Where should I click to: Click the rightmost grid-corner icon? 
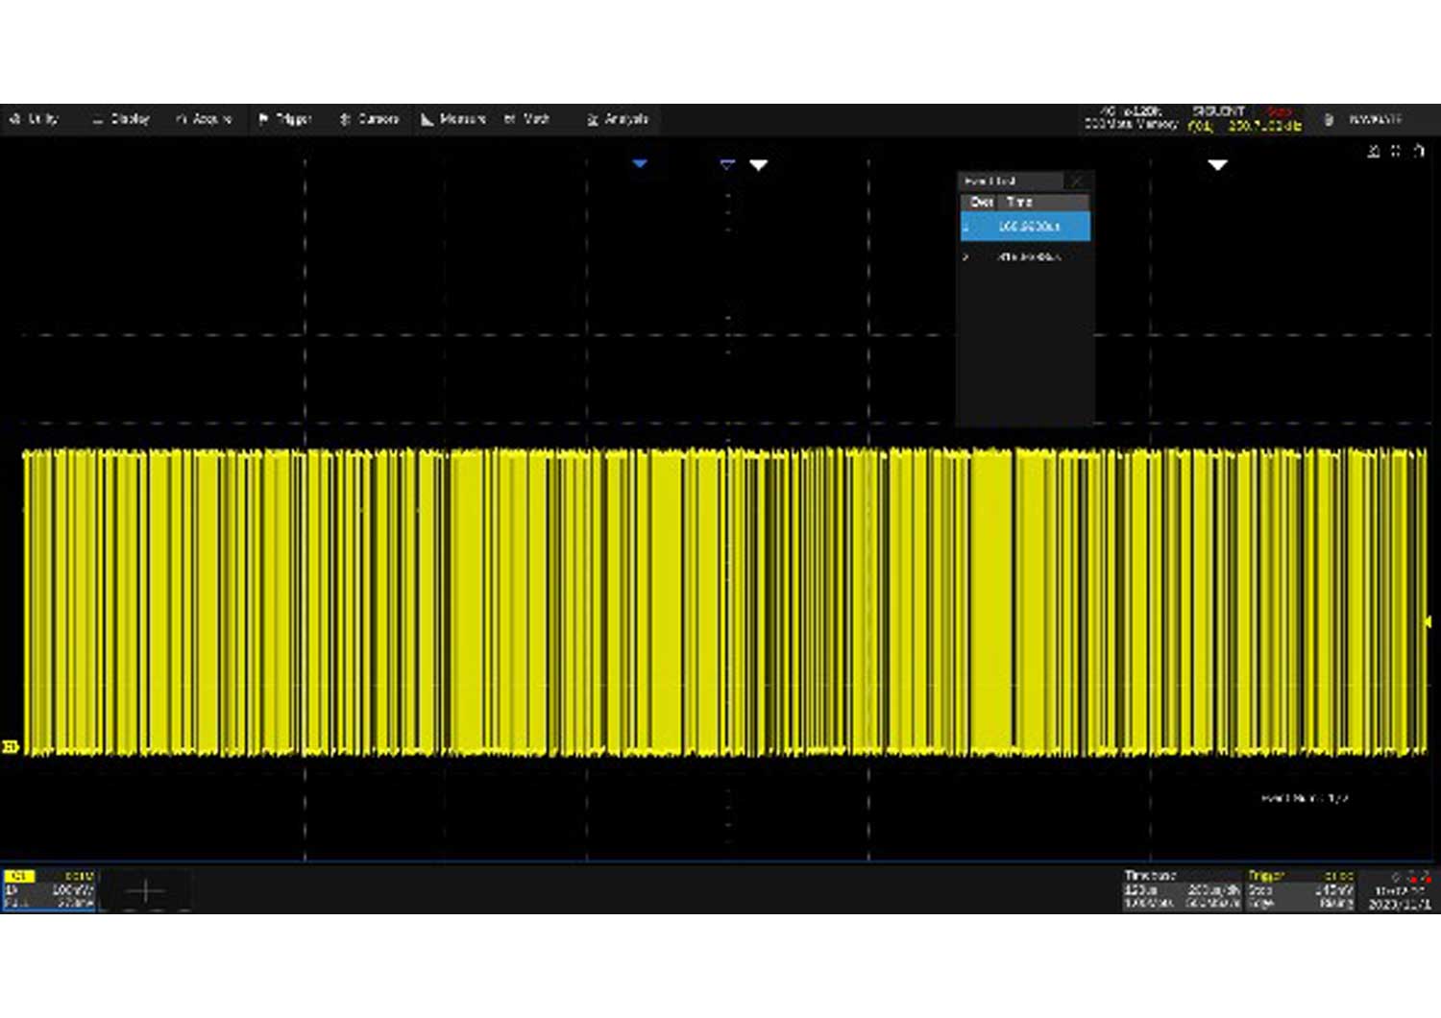coord(1419,151)
